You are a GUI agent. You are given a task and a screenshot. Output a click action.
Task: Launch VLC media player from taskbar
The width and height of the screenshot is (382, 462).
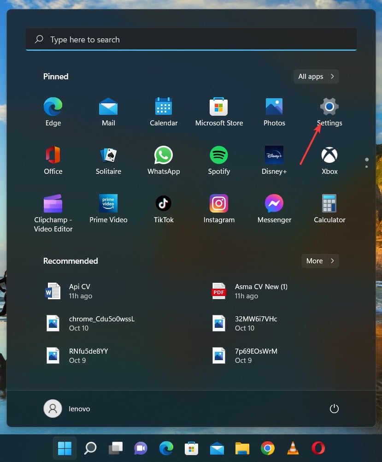293,448
